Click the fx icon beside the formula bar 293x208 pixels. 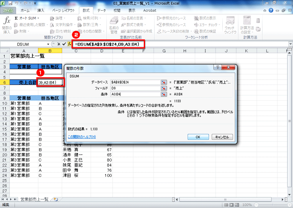tap(69, 44)
